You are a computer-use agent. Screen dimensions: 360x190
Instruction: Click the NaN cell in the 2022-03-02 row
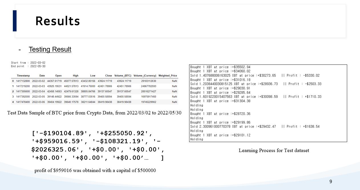tap(174, 81)
